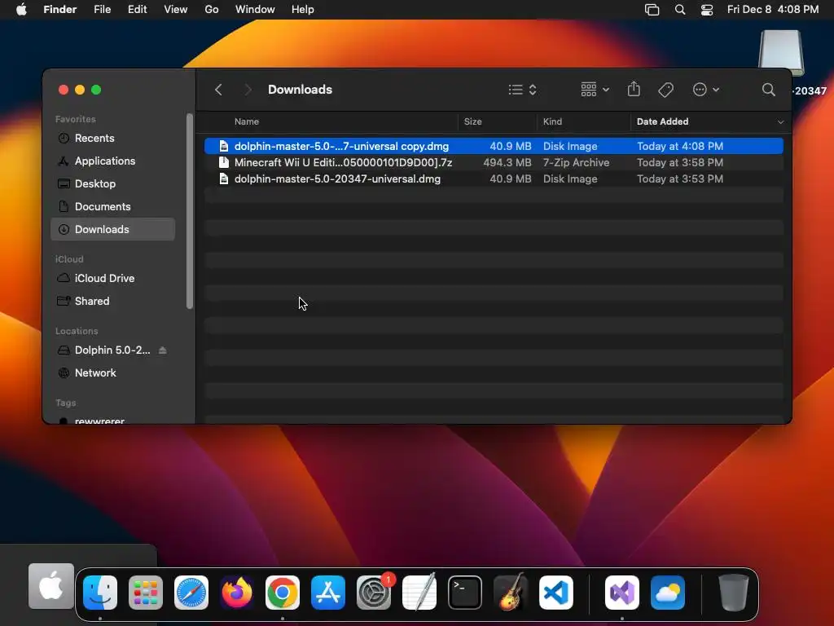Launch Safari from the Dock
This screenshot has height=626, width=834.
coord(191,593)
